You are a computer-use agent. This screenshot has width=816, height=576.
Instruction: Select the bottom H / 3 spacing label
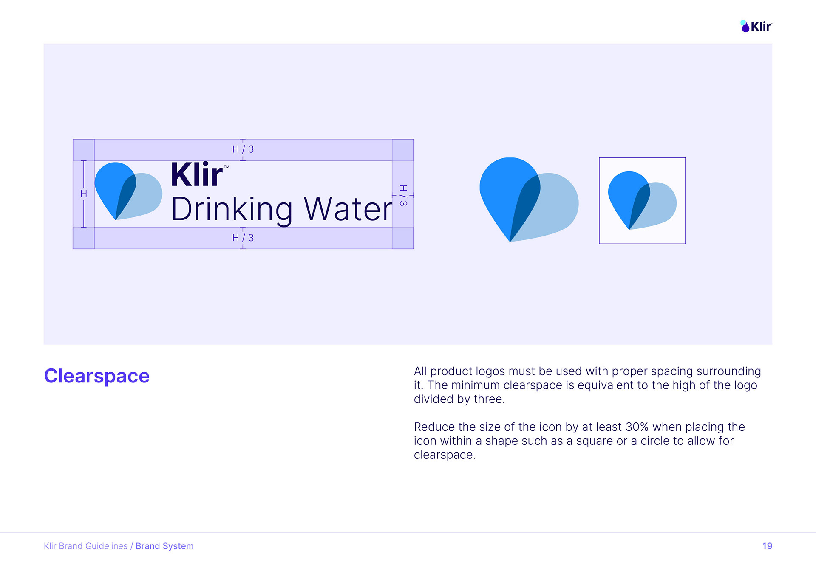(243, 238)
